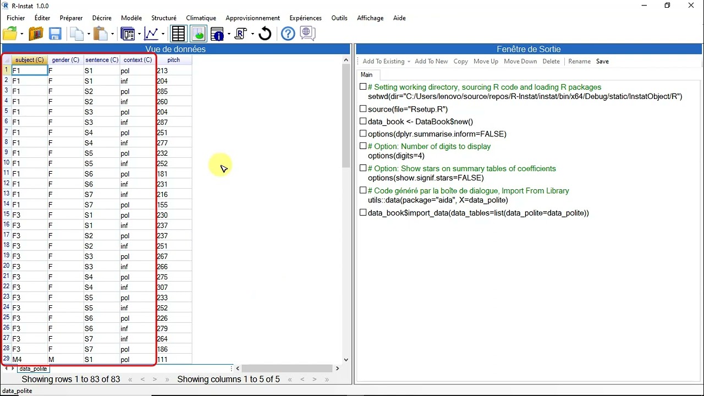Click the Reset circular arrow icon
Image resolution: width=704 pixels, height=396 pixels.
(265, 34)
